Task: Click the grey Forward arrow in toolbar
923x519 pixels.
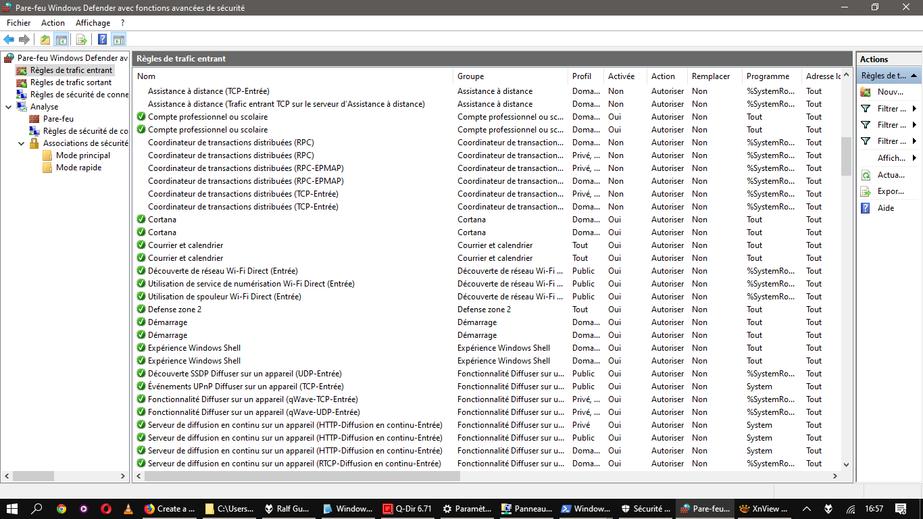Action: point(24,39)
